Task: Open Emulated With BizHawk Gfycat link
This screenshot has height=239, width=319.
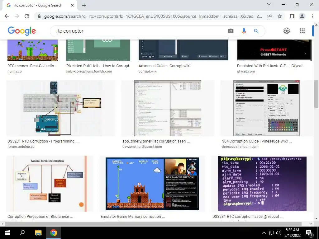Action: [270, 66]
